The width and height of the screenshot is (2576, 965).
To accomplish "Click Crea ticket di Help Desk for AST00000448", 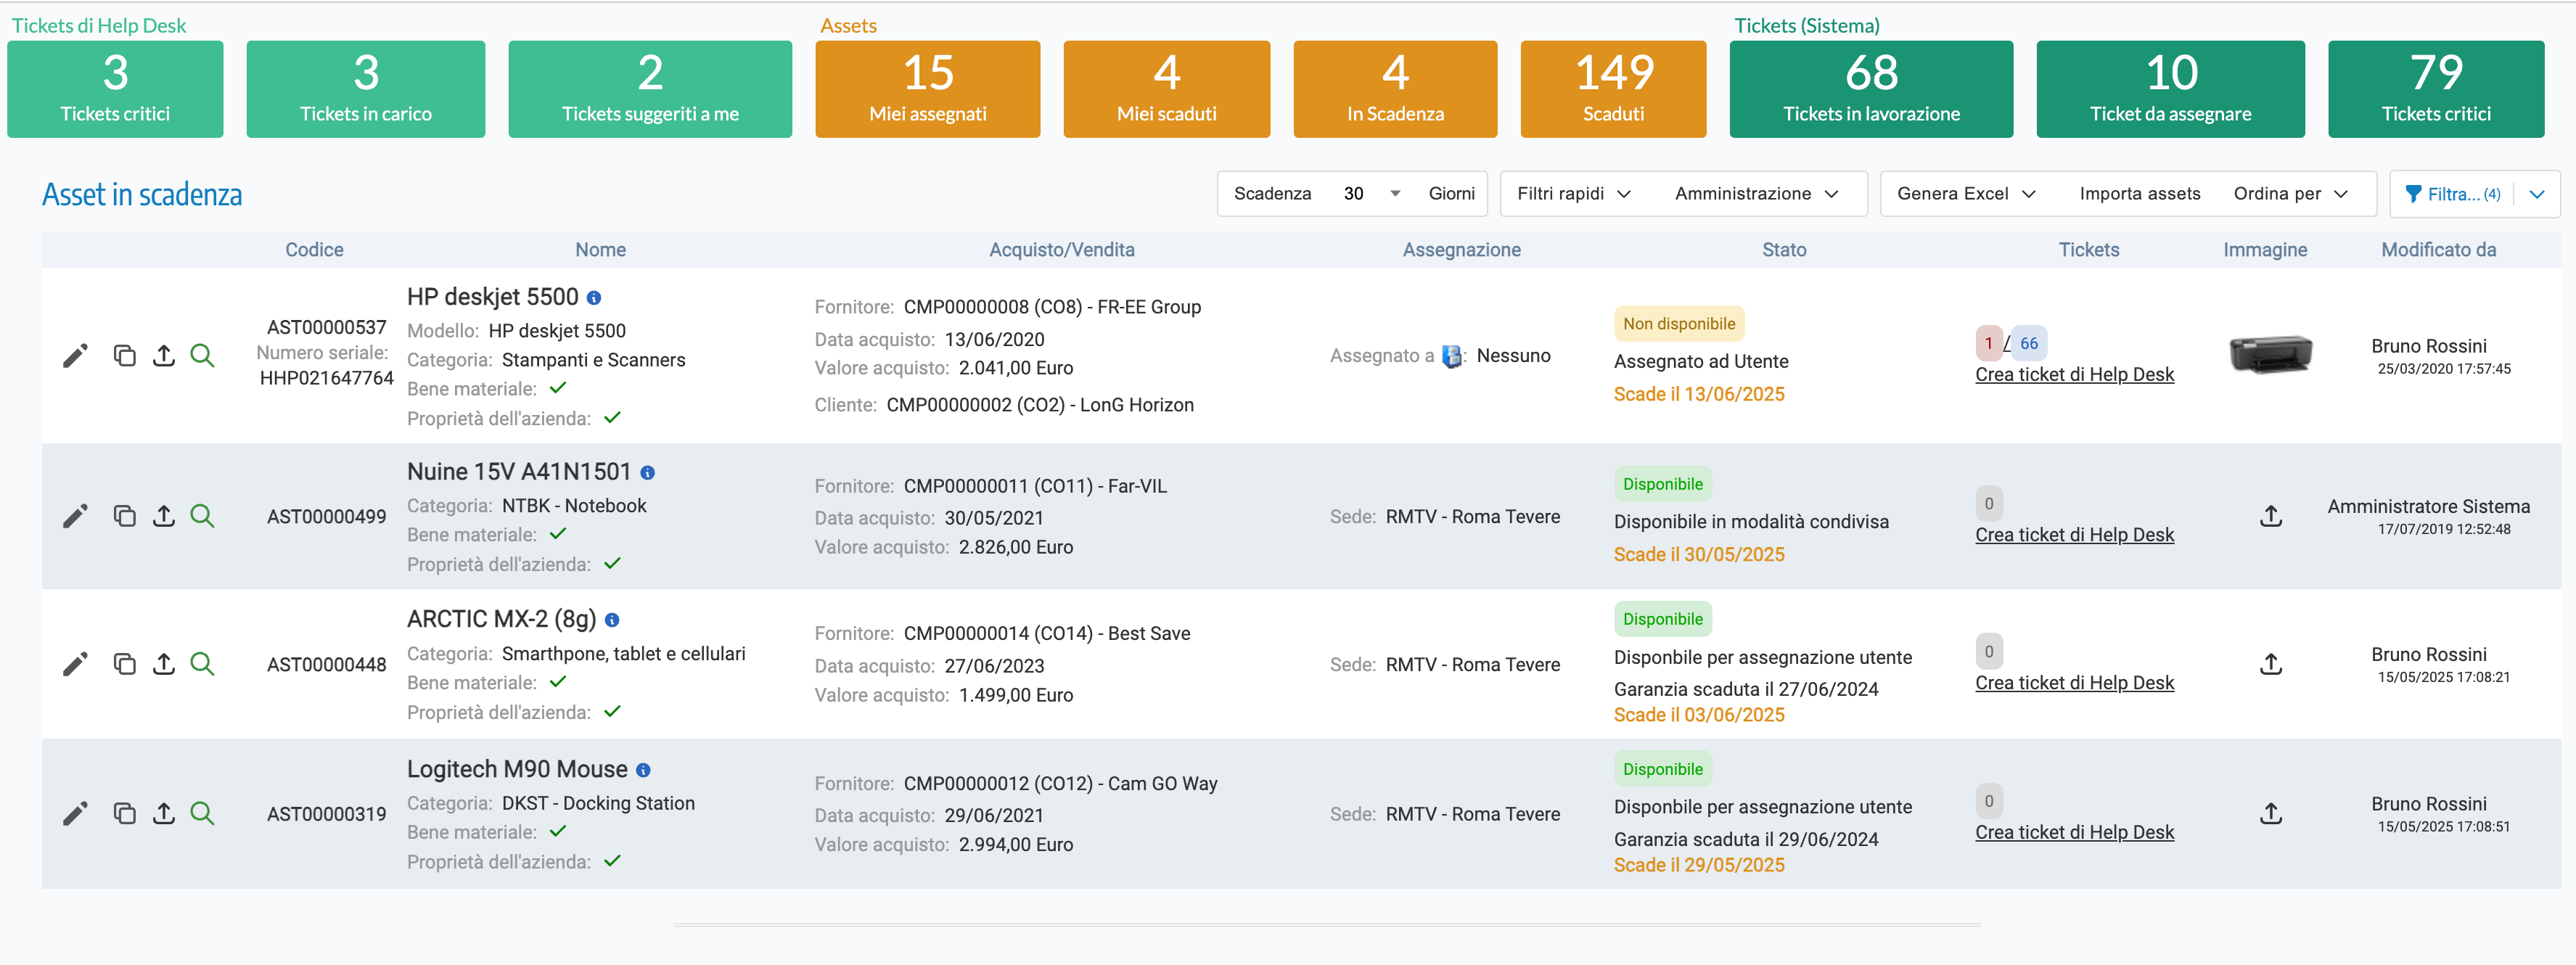I will coord(2074,683).
